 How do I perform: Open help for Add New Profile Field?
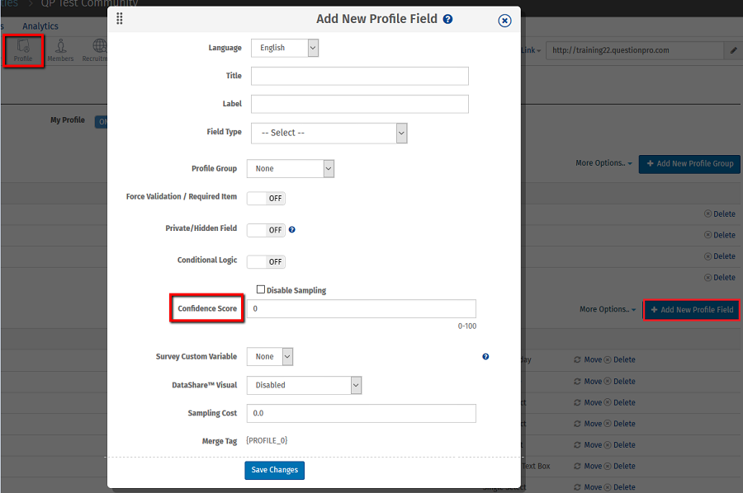pyautogui.click(x=447, y=19)
